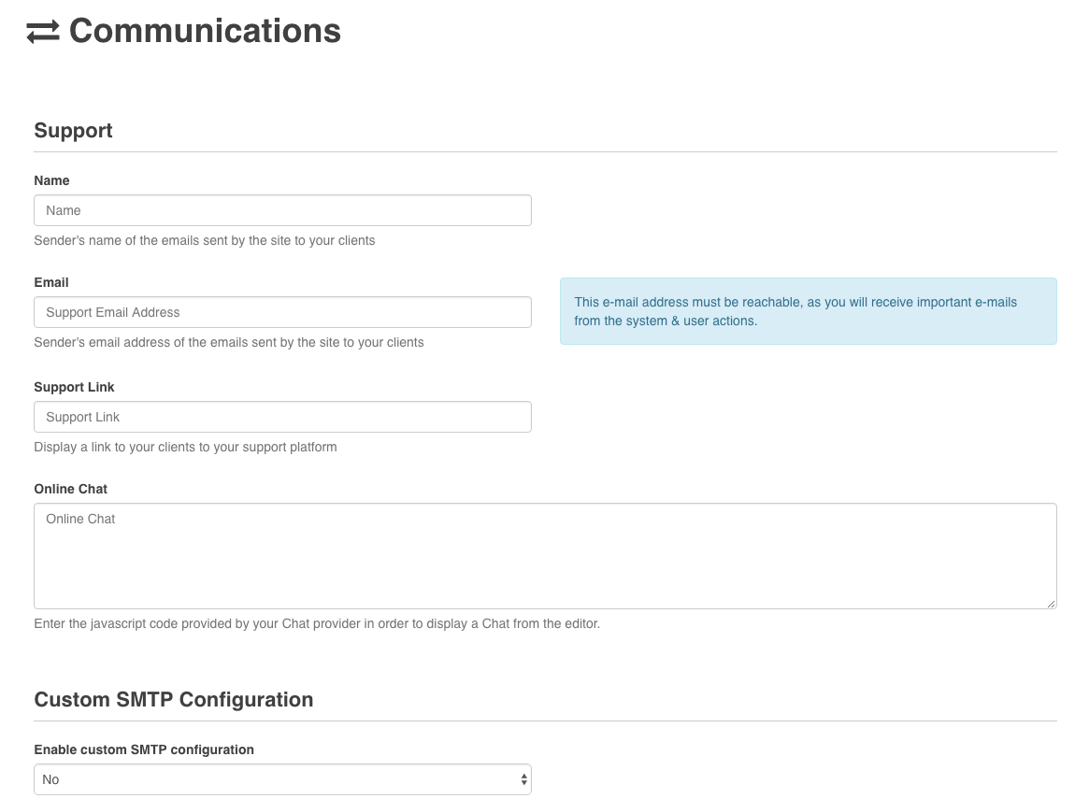Click the support platform link help text
Screen dimensions: 1089x799
point(185,447)
